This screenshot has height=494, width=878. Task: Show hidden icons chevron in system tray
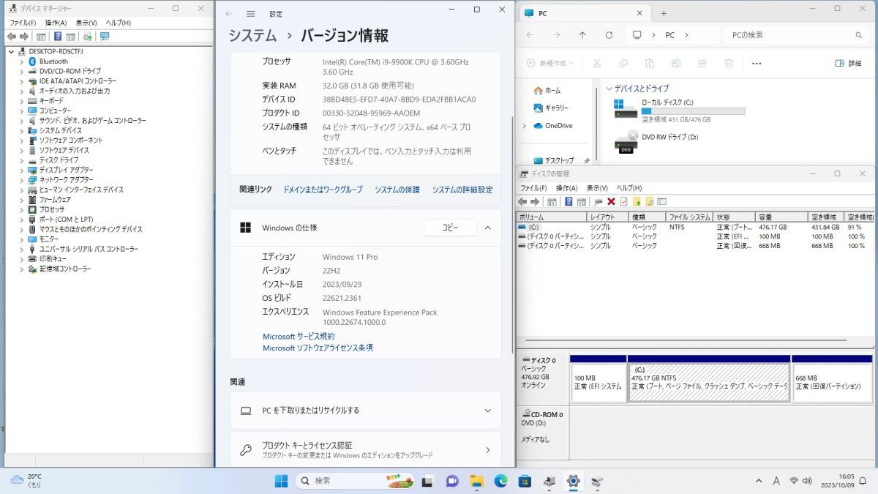(x=759, y=481)
